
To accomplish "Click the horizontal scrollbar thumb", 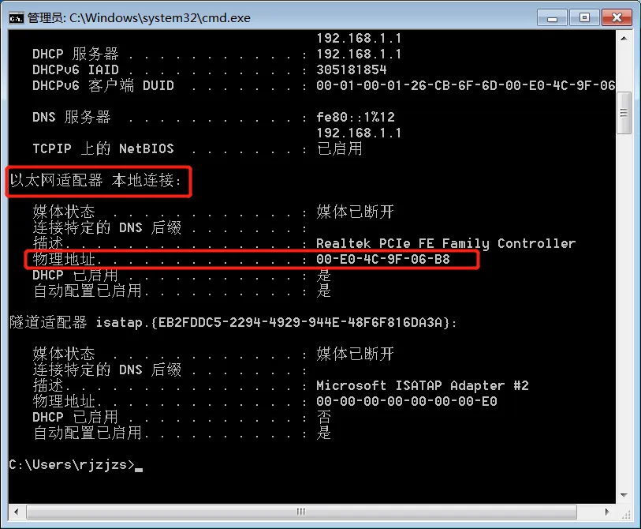I will coord(301,512).
